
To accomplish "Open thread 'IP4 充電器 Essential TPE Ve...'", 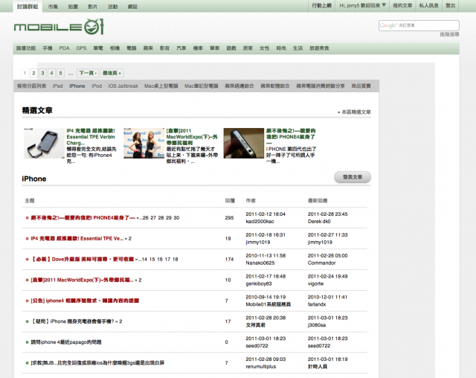I will tap(77, 238).
